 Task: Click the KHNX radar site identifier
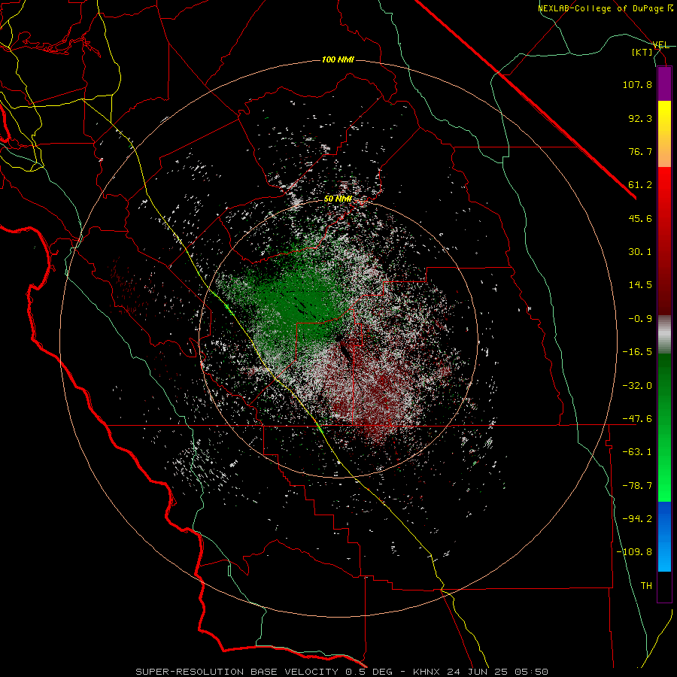pyautogui.click(x=427, y=672)
